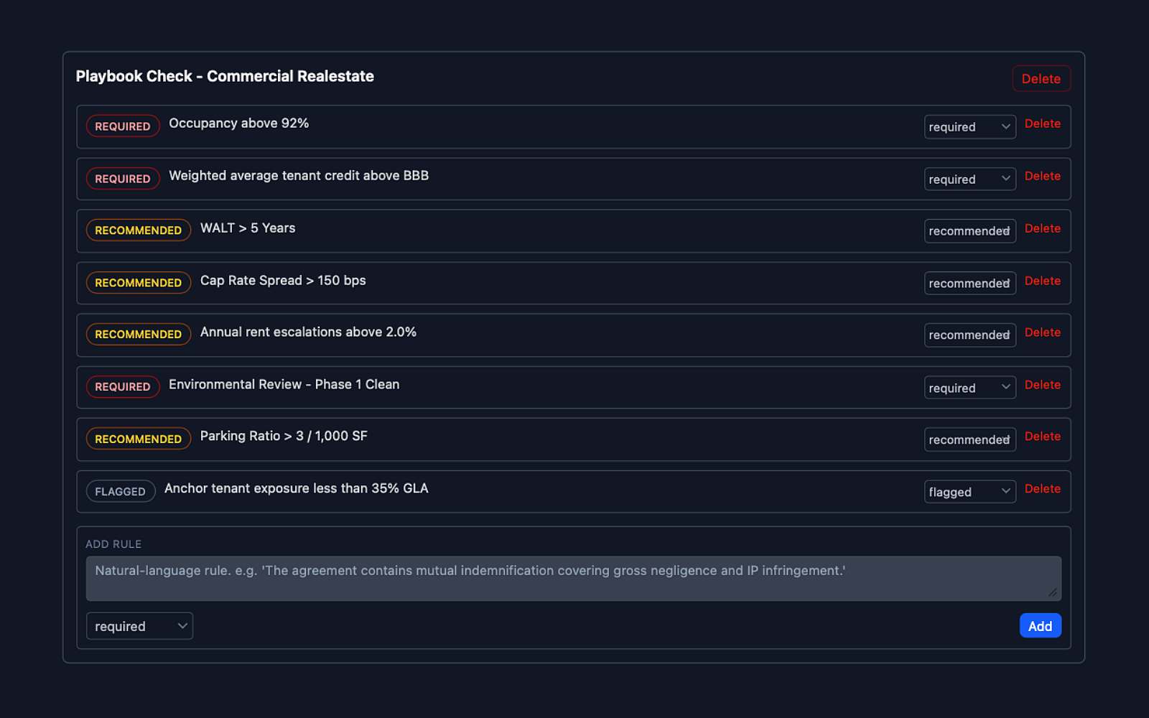Click 'Environmental Review - Phase 1 Clean' text
This screenshot has width=1149, height=718.
click(284, 385)
